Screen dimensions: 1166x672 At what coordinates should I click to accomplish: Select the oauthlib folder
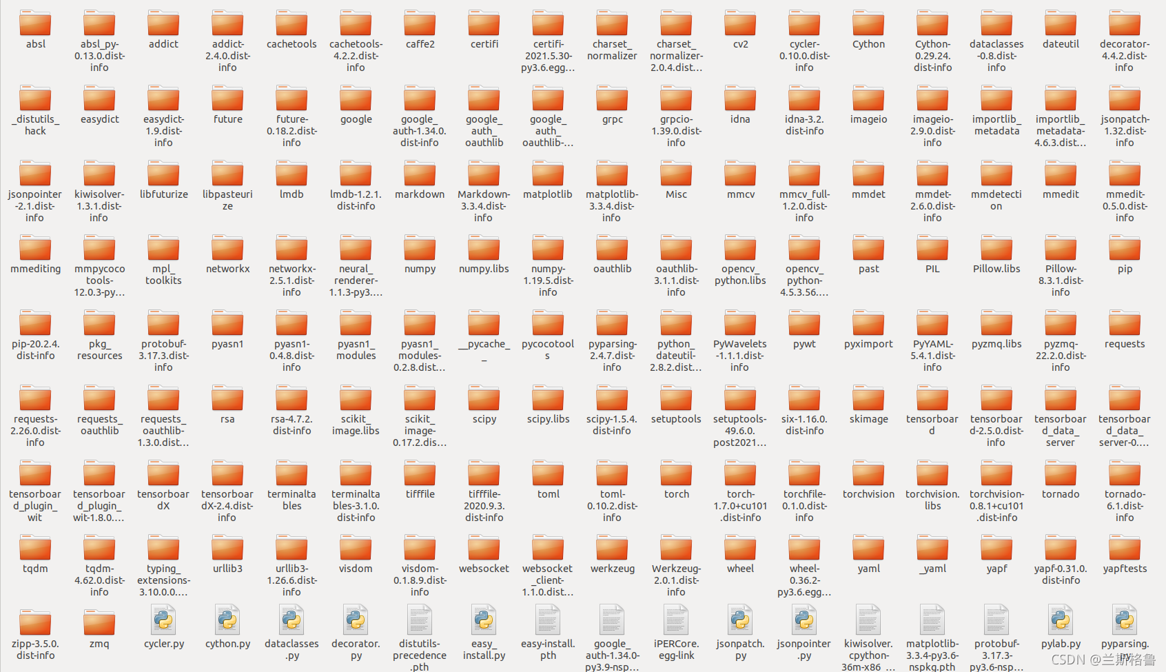612,248
